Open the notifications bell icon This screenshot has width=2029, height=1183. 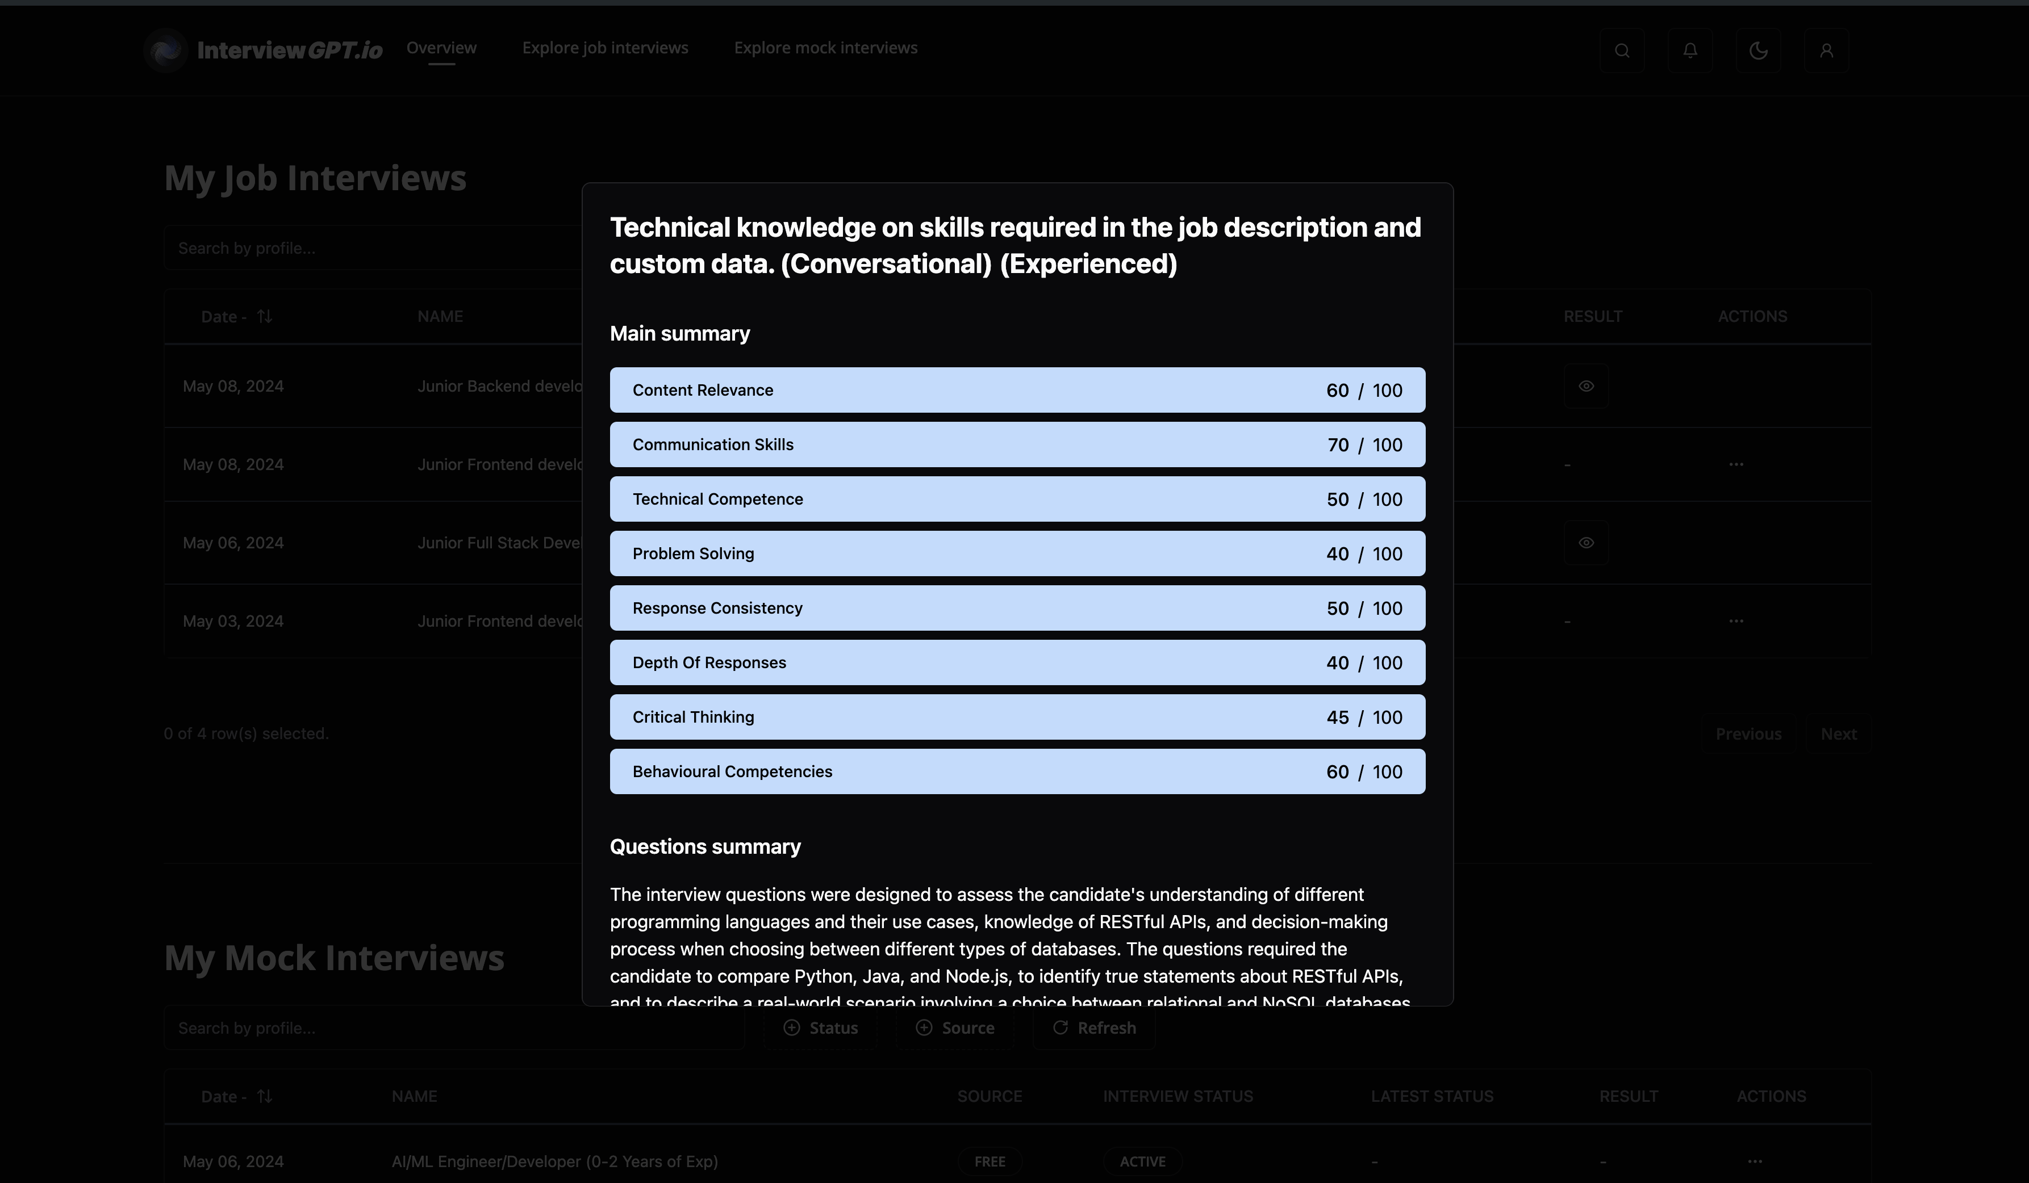[1690, 51]
